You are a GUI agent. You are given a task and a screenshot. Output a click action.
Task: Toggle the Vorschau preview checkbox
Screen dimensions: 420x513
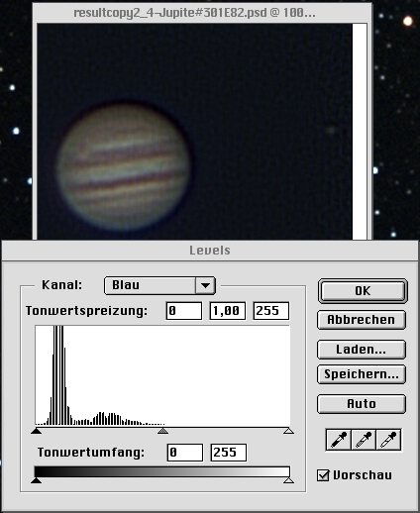coord(323,475)
